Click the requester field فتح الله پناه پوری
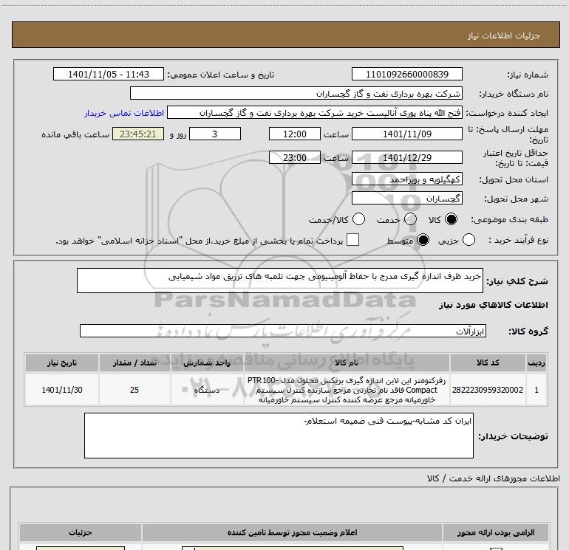 point(315,113)
